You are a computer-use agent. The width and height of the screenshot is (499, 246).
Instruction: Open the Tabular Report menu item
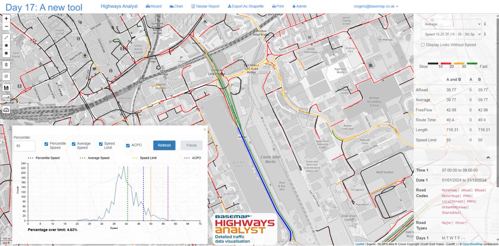coord(205,7)
